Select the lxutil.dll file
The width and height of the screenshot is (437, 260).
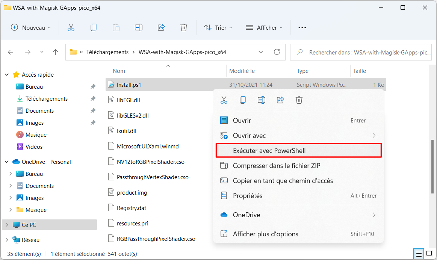(126, 131)
